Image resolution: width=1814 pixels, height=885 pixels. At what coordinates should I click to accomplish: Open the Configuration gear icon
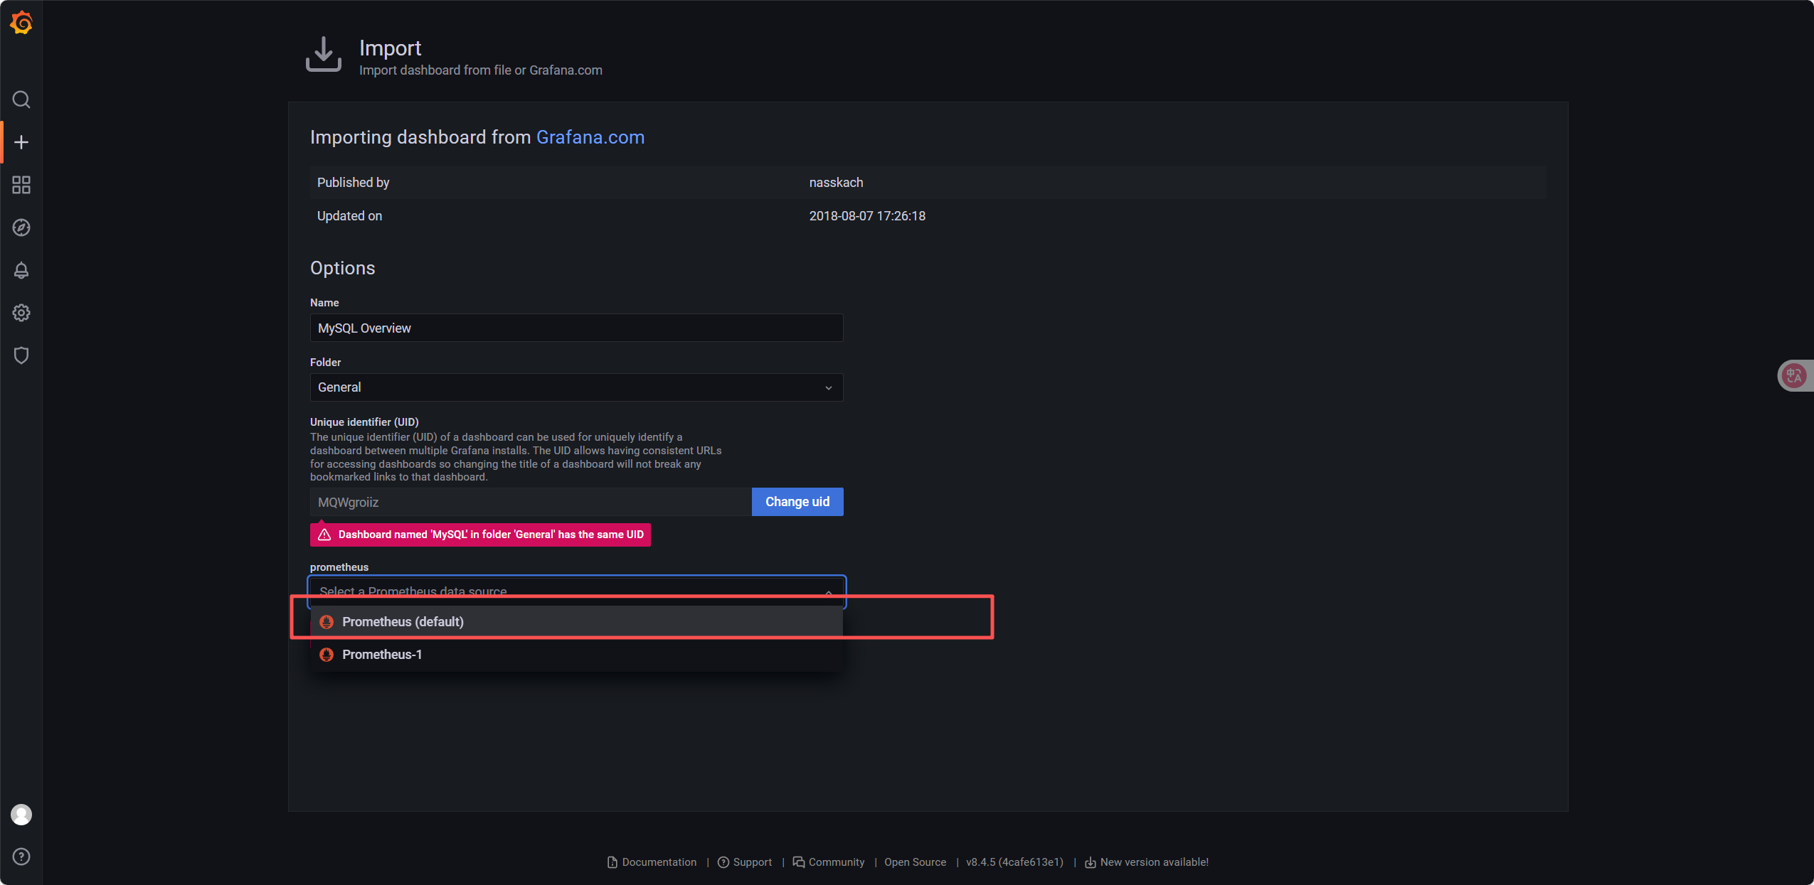pyautogui.click(x=21, y=313)
